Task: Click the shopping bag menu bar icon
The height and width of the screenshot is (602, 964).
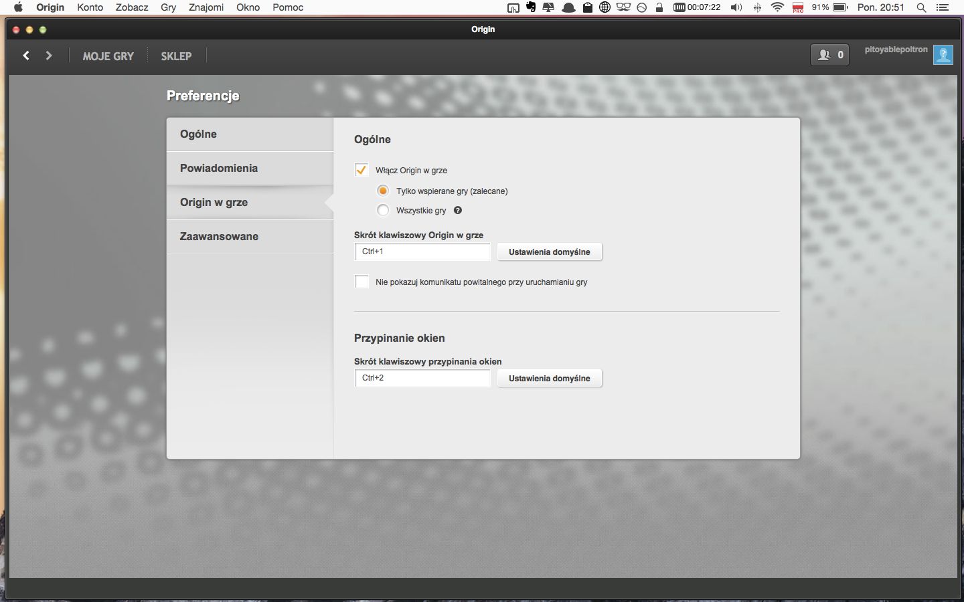Action: pos(587,7)
